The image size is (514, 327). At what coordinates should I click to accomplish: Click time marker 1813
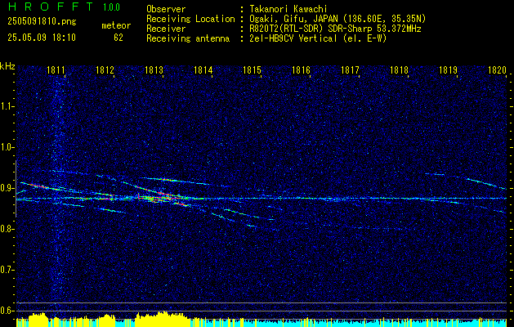point(154,70)
